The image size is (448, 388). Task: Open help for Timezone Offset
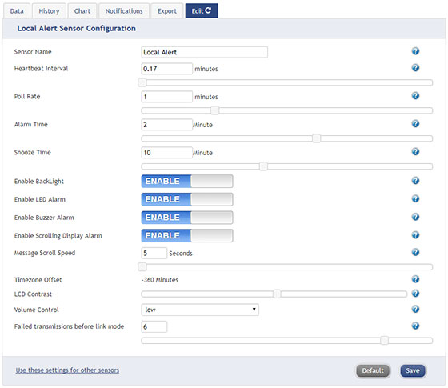pyautogui.click(x=415, y=279)
